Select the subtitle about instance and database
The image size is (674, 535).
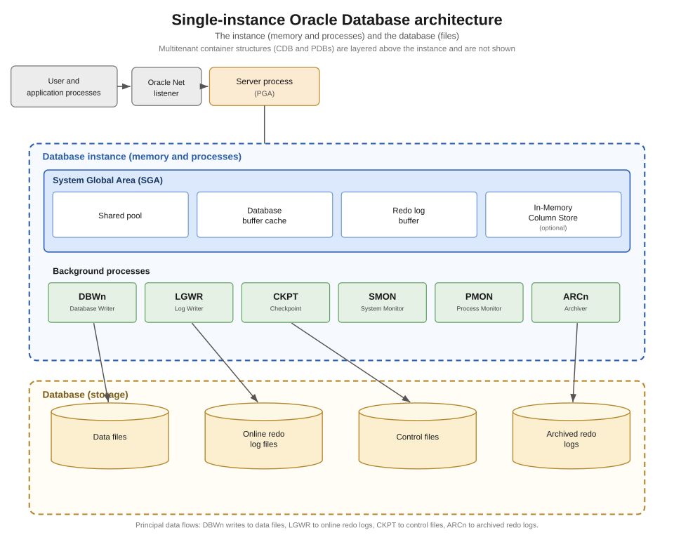click(x=337, y=36)
